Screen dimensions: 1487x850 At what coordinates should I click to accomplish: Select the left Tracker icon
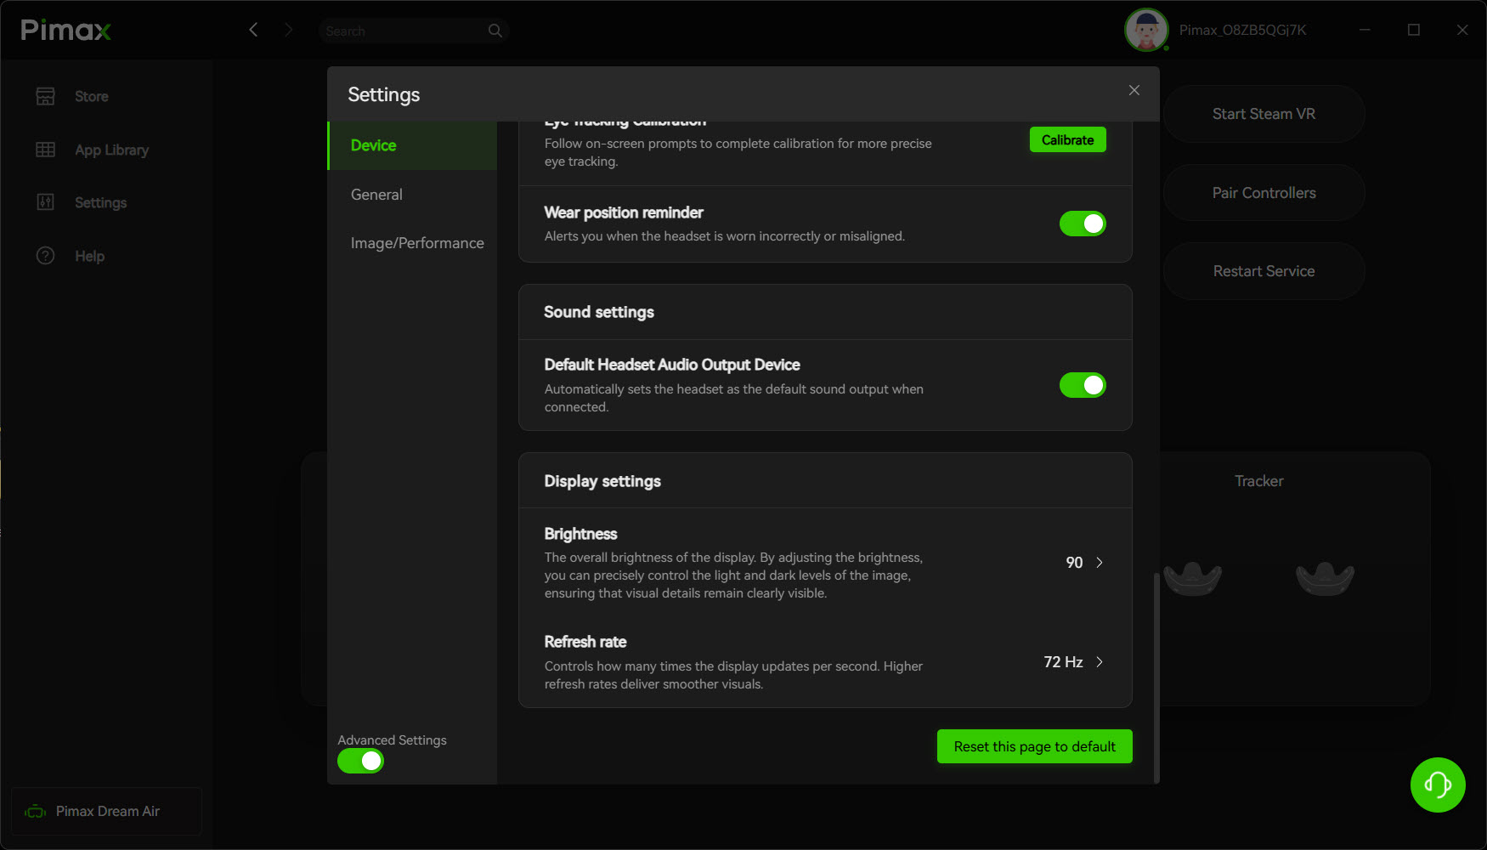click(x=1193, y=578)
